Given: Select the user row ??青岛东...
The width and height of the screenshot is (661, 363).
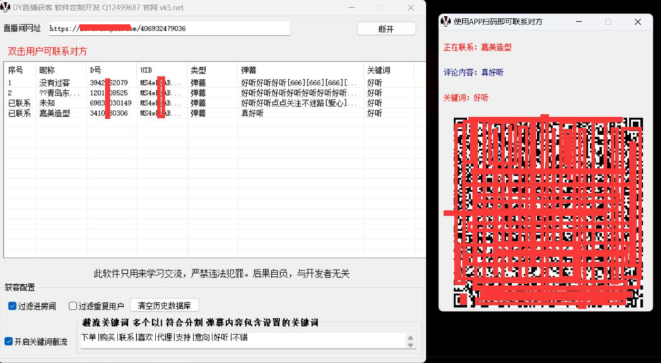Looking at the screenshot, I should click(215, 93).
